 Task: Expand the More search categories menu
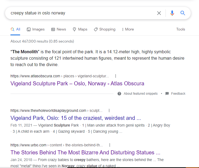pos(128,29)
